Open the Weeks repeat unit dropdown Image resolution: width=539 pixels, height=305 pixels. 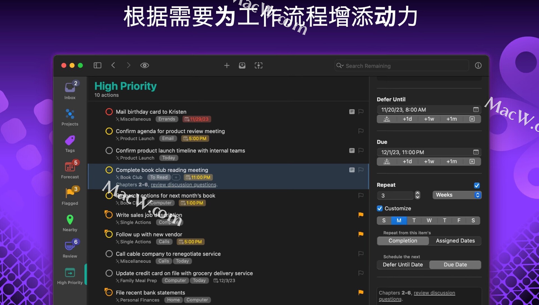pos(457,195)
